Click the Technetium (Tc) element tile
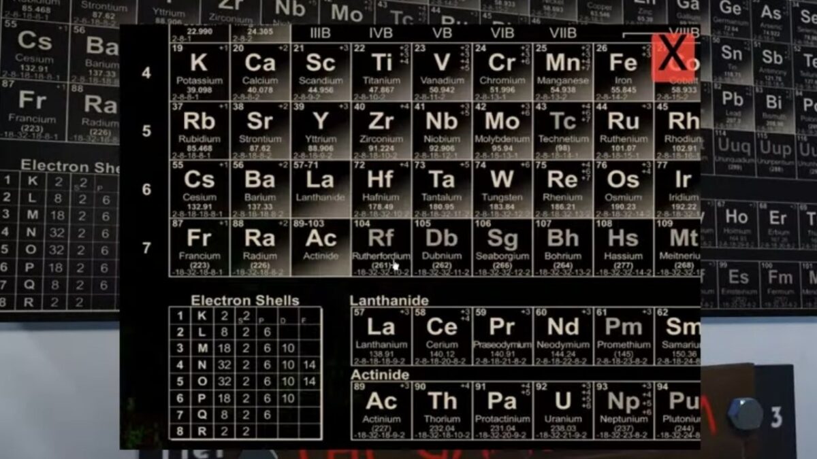The width and height of the screenshot is (817, 459). 562,131
